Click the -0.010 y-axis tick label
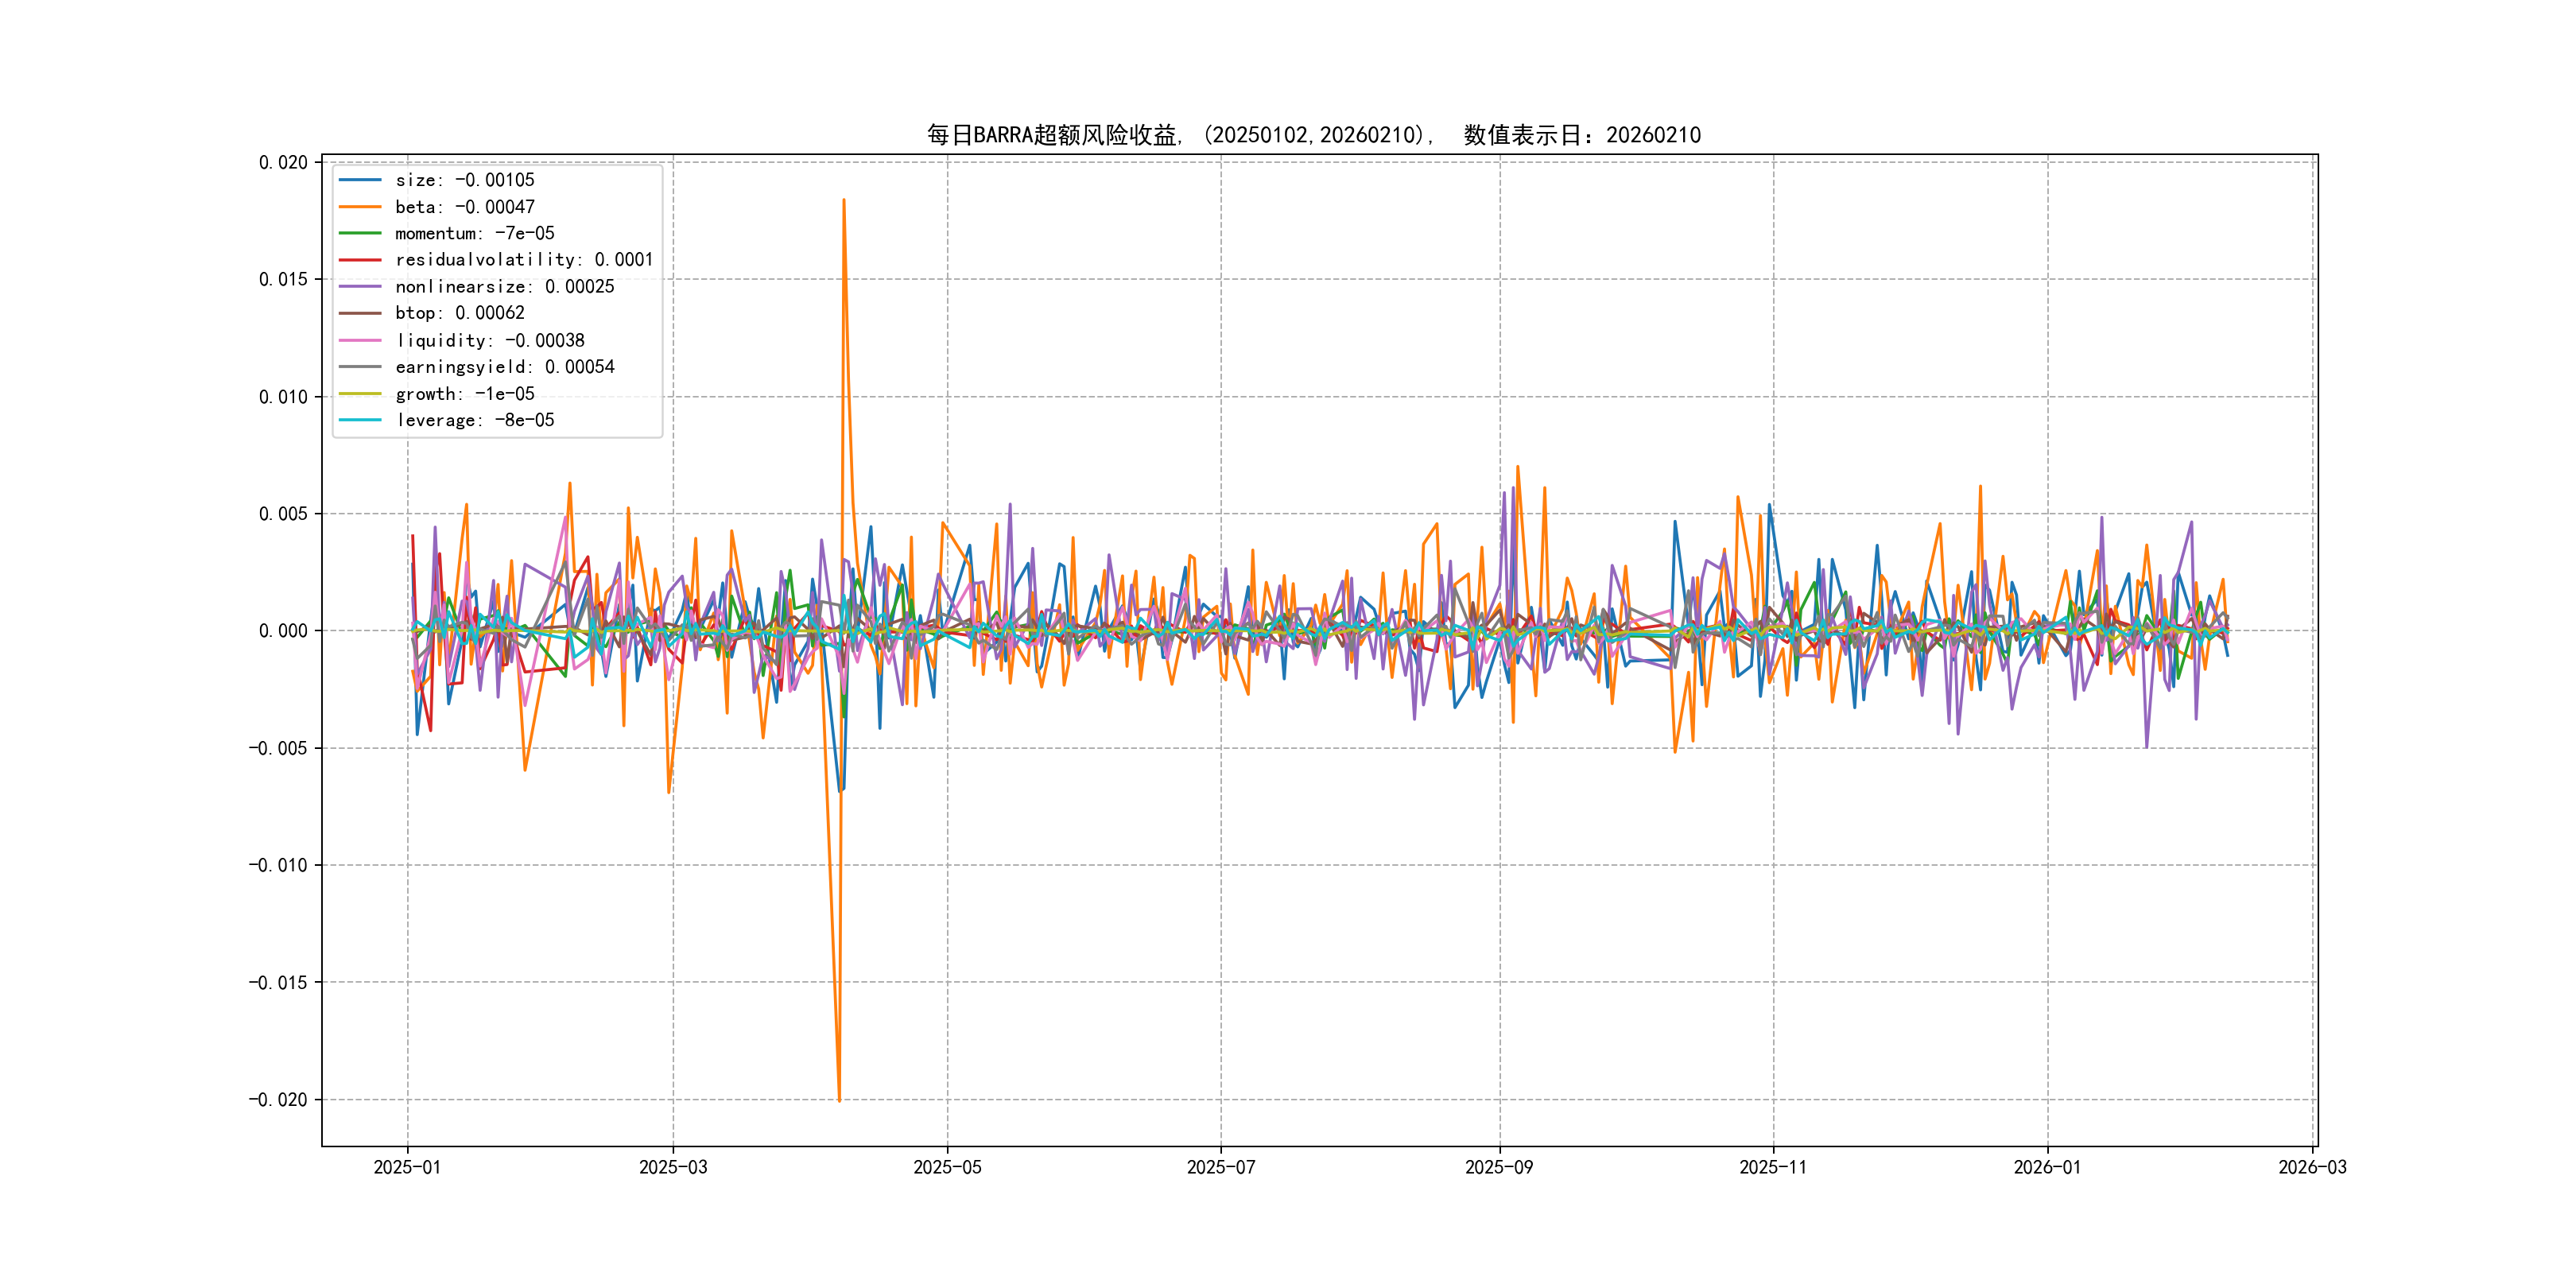Screen dimensions: 2576x1288 pyautogui.click(x=278, y=865)
